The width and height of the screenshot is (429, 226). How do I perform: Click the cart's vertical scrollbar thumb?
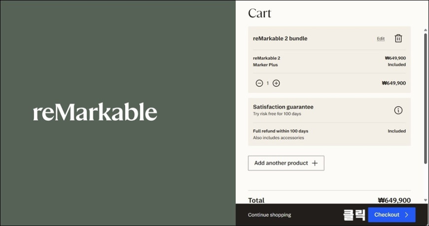click(426, 98)
